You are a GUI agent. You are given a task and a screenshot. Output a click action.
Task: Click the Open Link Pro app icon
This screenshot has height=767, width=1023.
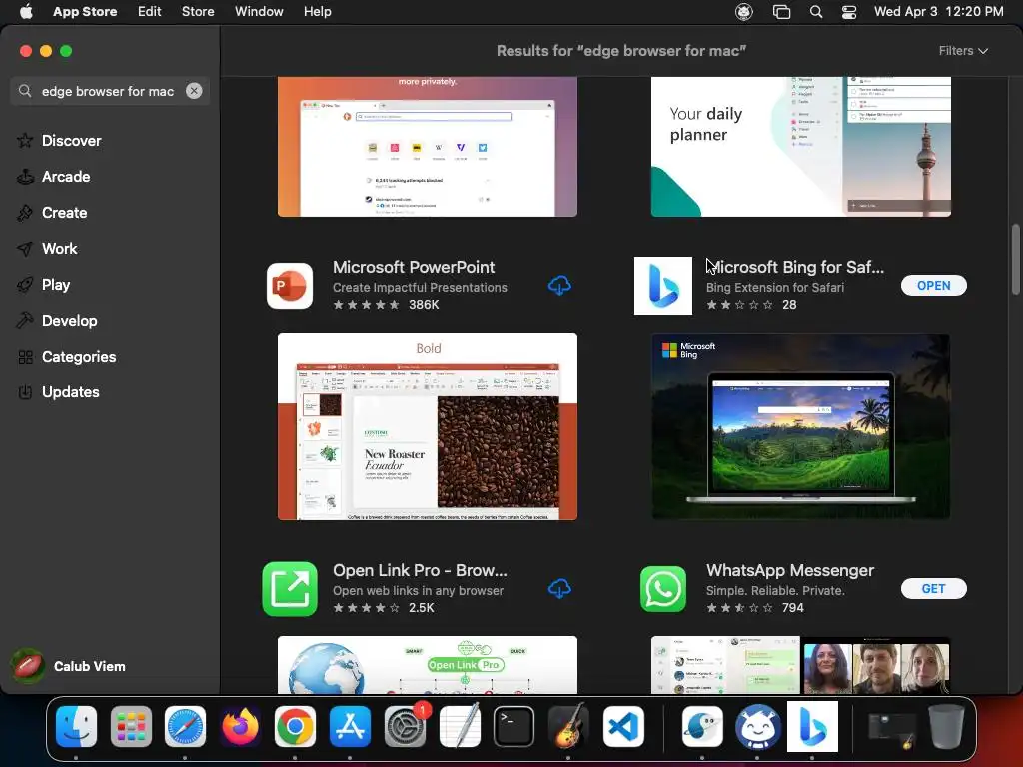coord(290,589)
